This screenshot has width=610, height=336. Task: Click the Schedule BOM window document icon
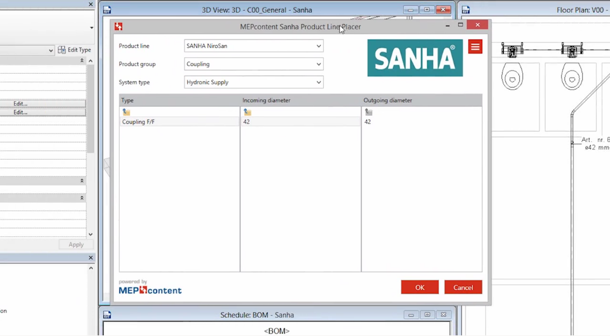(x=107, y=315)
